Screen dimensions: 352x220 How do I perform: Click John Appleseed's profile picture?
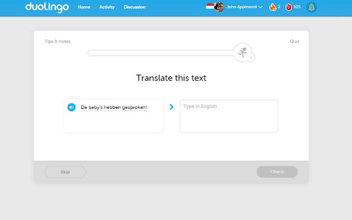(219, 7)
